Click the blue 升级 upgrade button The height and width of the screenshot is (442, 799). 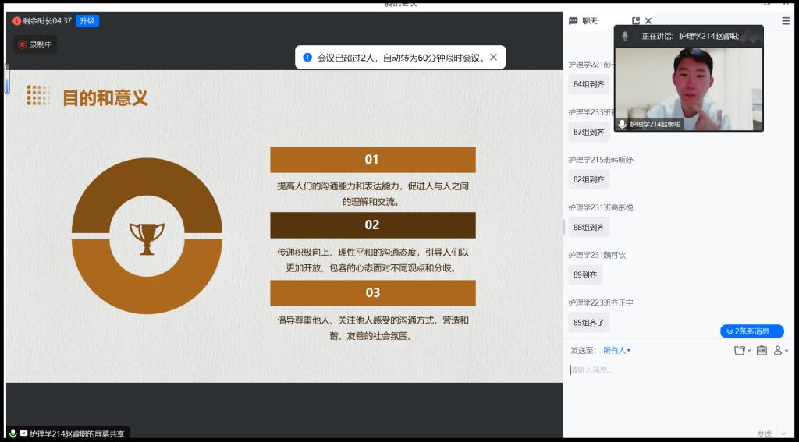[87, 21]
